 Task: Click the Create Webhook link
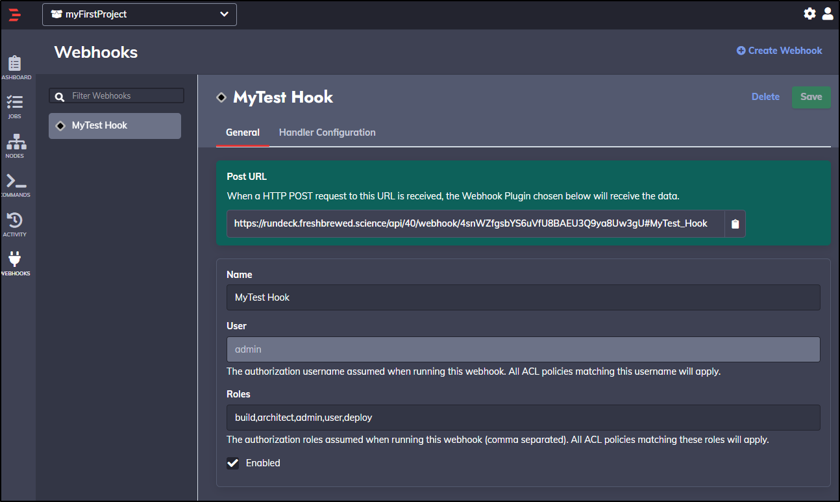pyautogui.click(x=780, y=51)
